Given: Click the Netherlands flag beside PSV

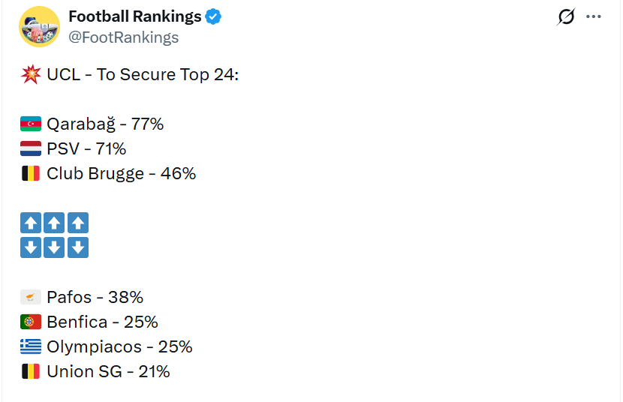Looking at the screenshot, I should tap(31, 148).
